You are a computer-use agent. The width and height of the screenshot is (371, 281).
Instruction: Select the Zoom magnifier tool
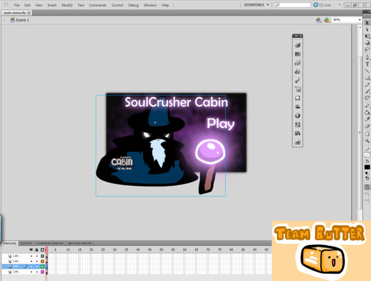(367, 140)
